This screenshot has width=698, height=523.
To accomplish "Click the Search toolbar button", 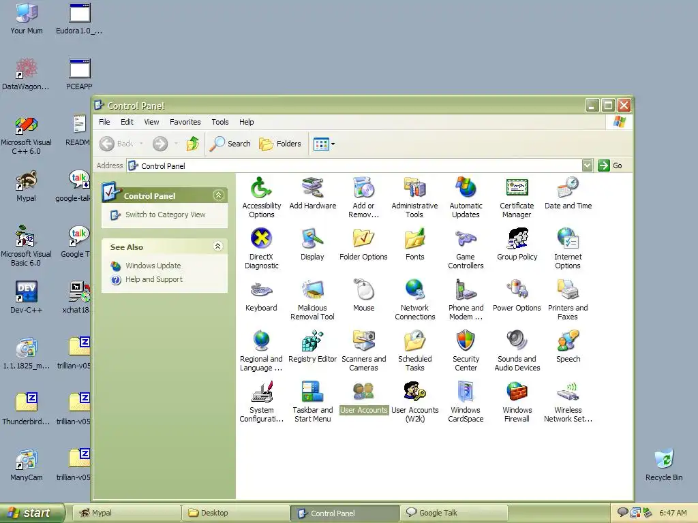I will click(230, 144).
